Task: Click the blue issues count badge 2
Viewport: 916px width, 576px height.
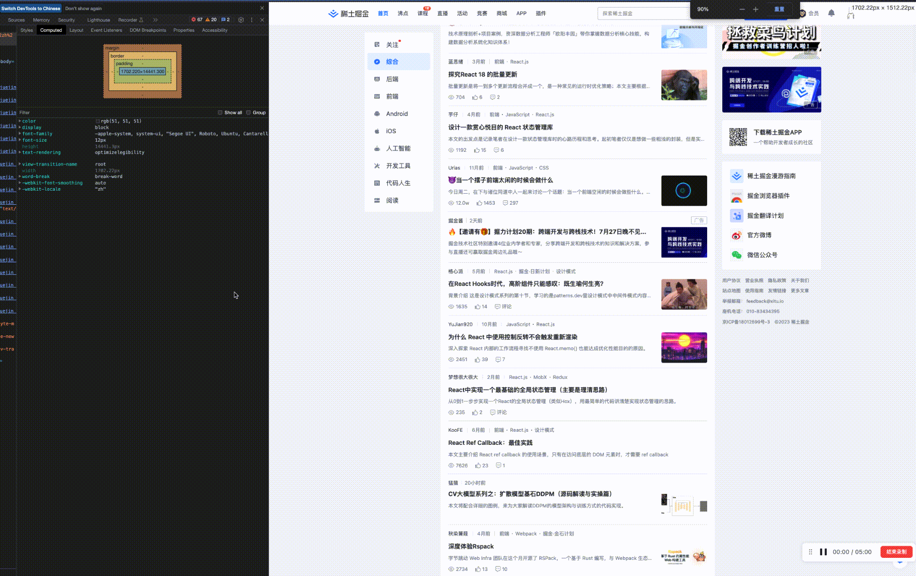Action: 225,20
